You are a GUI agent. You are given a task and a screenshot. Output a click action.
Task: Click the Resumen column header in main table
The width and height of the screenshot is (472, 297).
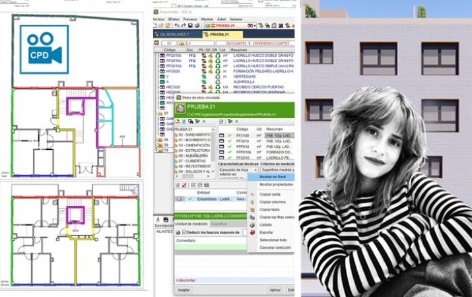coord(239,50)
